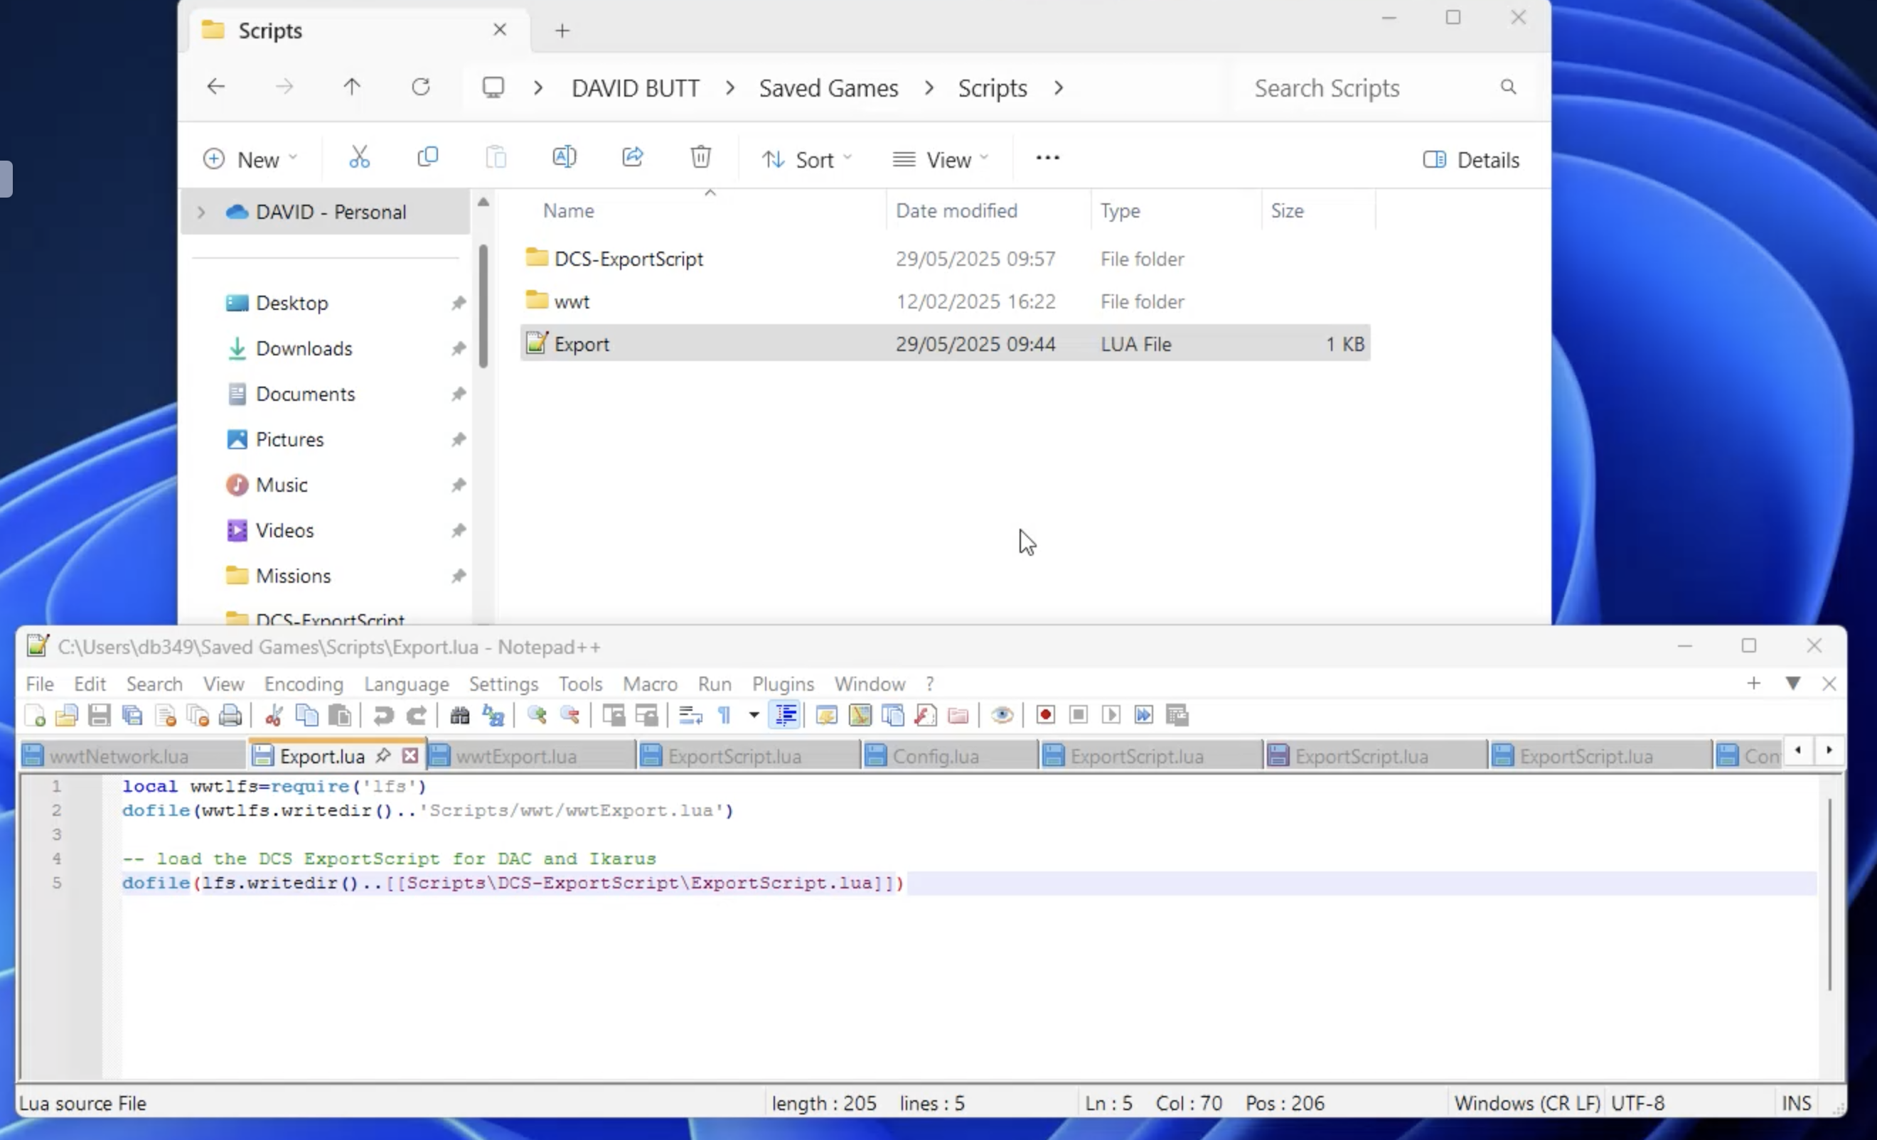Open the Replace toolbar icon
Viewport: 1877px width, 1140px height.
pos(493,715)
